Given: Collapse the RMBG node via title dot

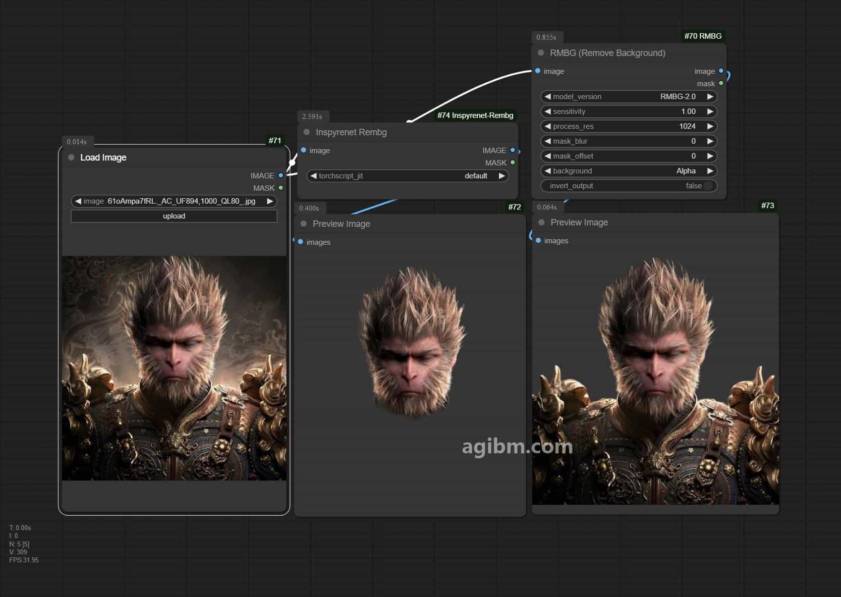Looking at the screenshot, I should pyautogui.click(x=541, y=53).
